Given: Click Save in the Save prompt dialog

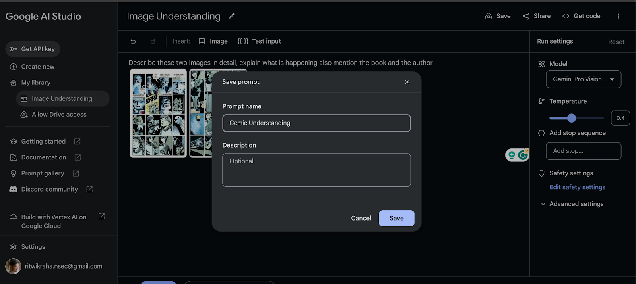Looking at the screenshot, I should point(396,218).
